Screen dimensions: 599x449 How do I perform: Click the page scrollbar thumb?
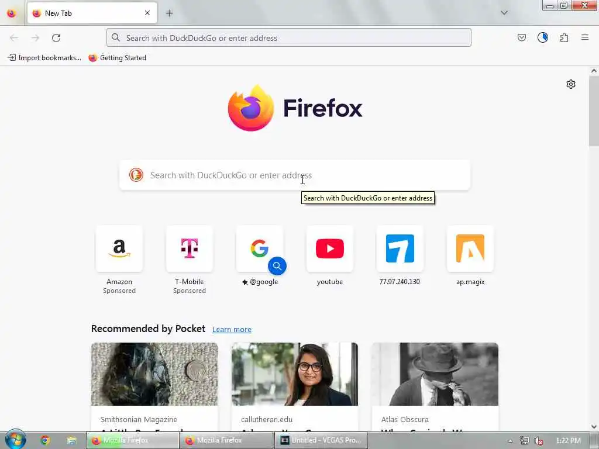tap(594, 110)
